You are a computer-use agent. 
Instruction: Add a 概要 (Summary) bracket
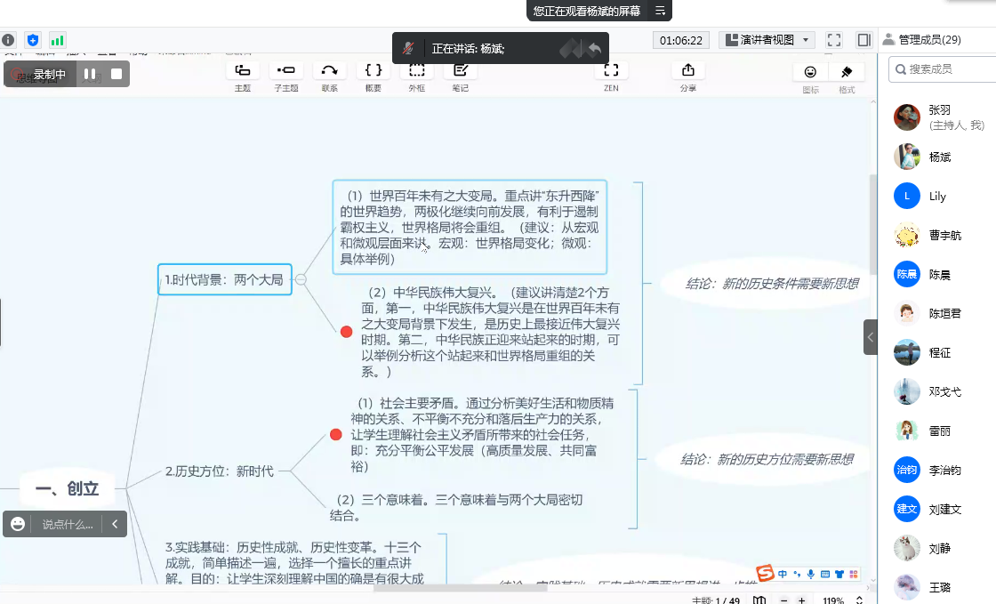point(373,71)
